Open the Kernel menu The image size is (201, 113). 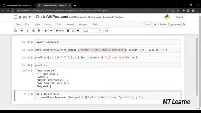coord(70,24)
